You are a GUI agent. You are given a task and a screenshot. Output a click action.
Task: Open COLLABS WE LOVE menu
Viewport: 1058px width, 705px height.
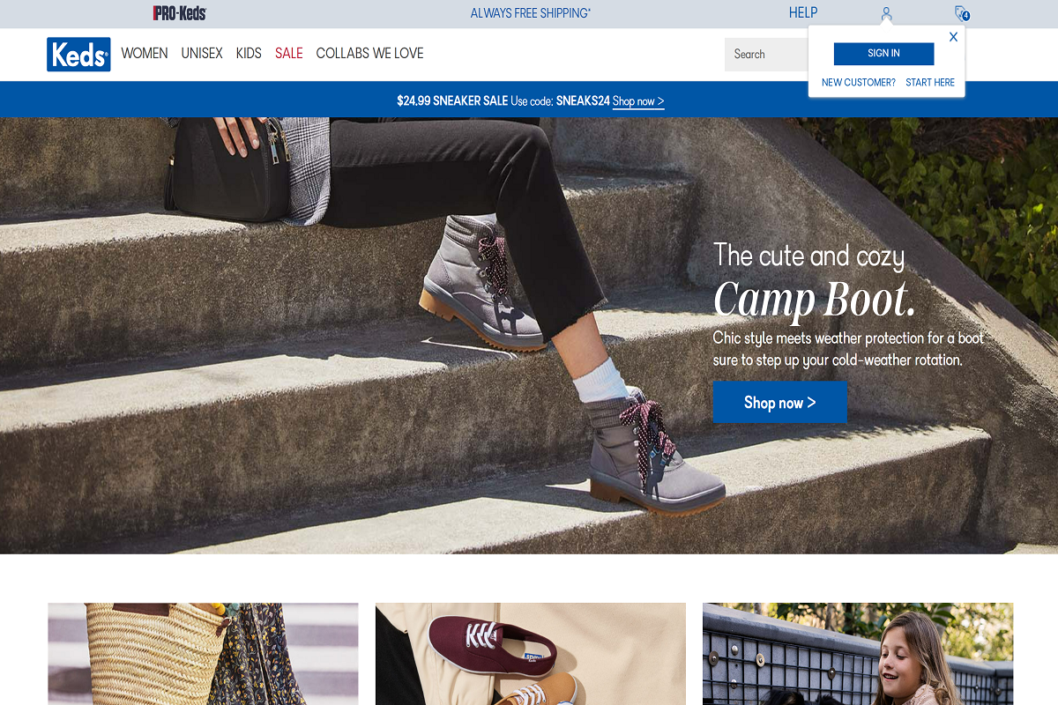click(370, 54)
